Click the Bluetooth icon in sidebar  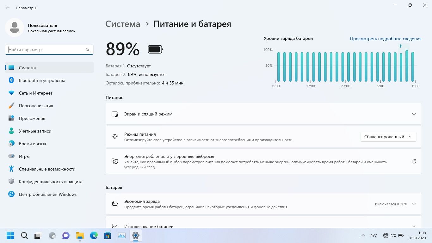point(11,80)
